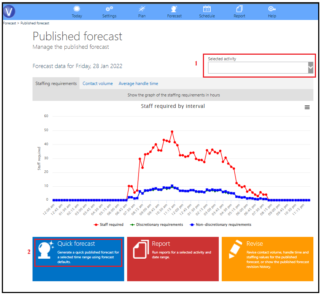The image size is (323, 296).
Task: Open the Report pages icon in navbar
Action: (239, 9)
